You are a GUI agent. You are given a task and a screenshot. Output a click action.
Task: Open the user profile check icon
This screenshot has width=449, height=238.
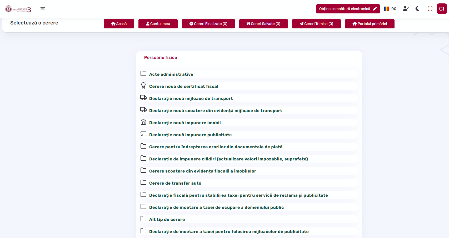[406, 9]
